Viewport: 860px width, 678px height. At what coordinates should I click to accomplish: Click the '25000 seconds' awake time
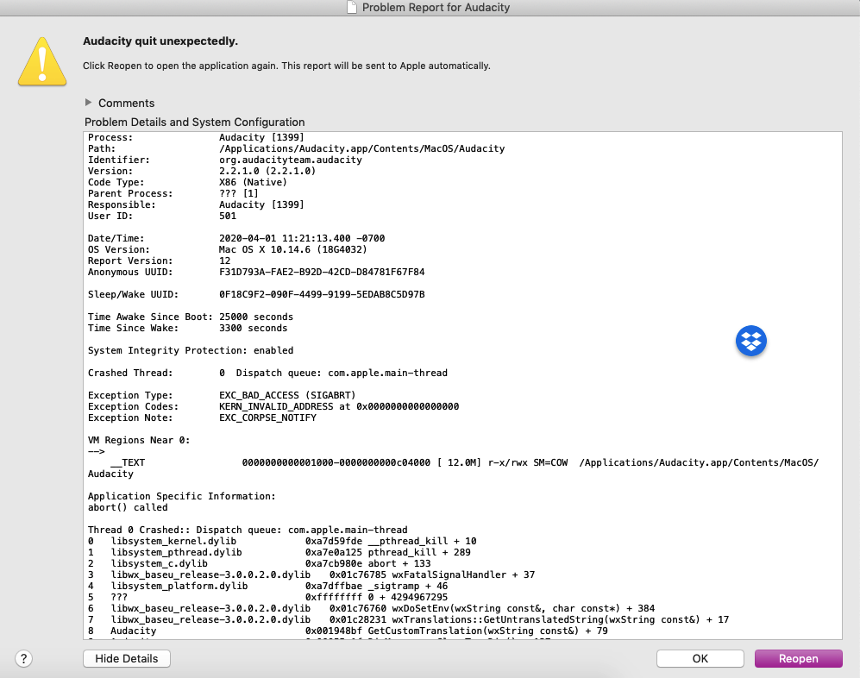point(256,317)
